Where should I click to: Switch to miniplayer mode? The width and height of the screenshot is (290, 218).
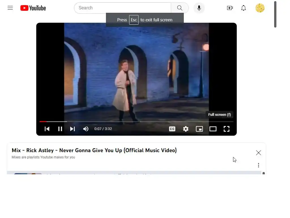coord(199,129)
